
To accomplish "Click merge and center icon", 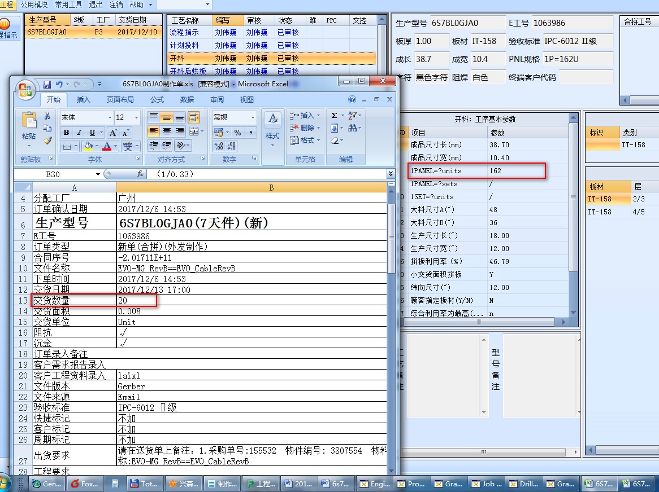I will click(x=194, y=131).
